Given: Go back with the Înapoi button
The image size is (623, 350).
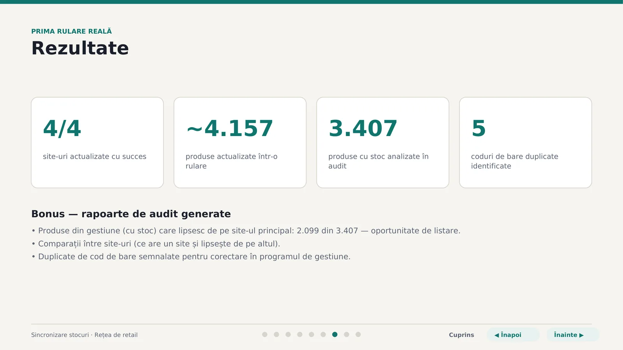Looking at the screenshot, I should (x=513, y=334).
